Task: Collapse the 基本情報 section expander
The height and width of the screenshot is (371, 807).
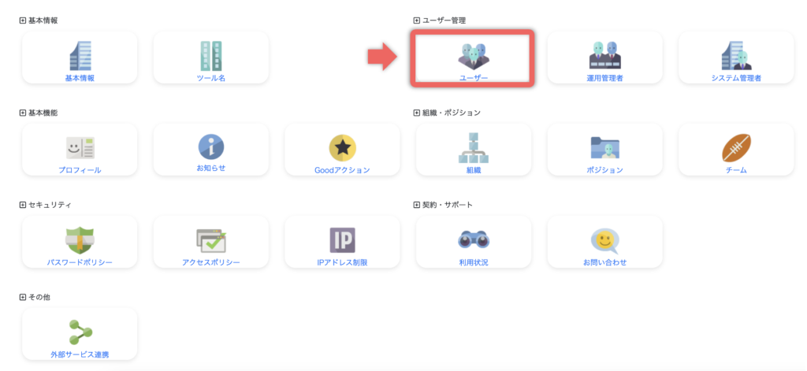Action: pos(23,20)
